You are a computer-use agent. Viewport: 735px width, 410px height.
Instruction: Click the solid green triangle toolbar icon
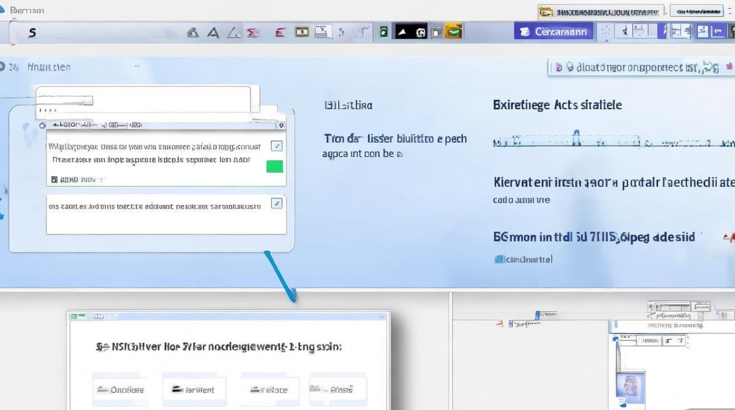[192, 33]
